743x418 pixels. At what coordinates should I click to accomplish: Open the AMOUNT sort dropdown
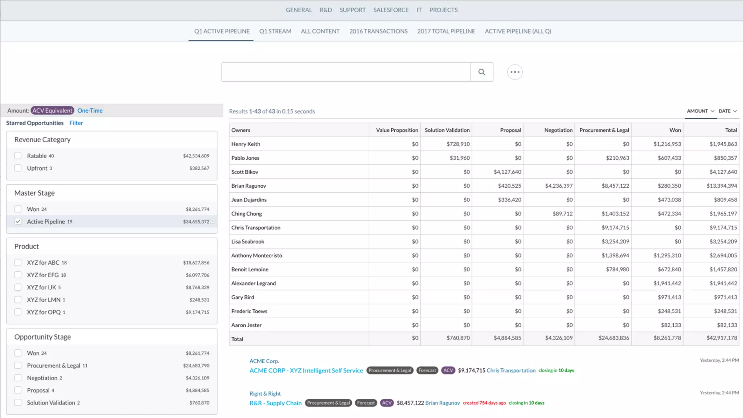point(700,111)
